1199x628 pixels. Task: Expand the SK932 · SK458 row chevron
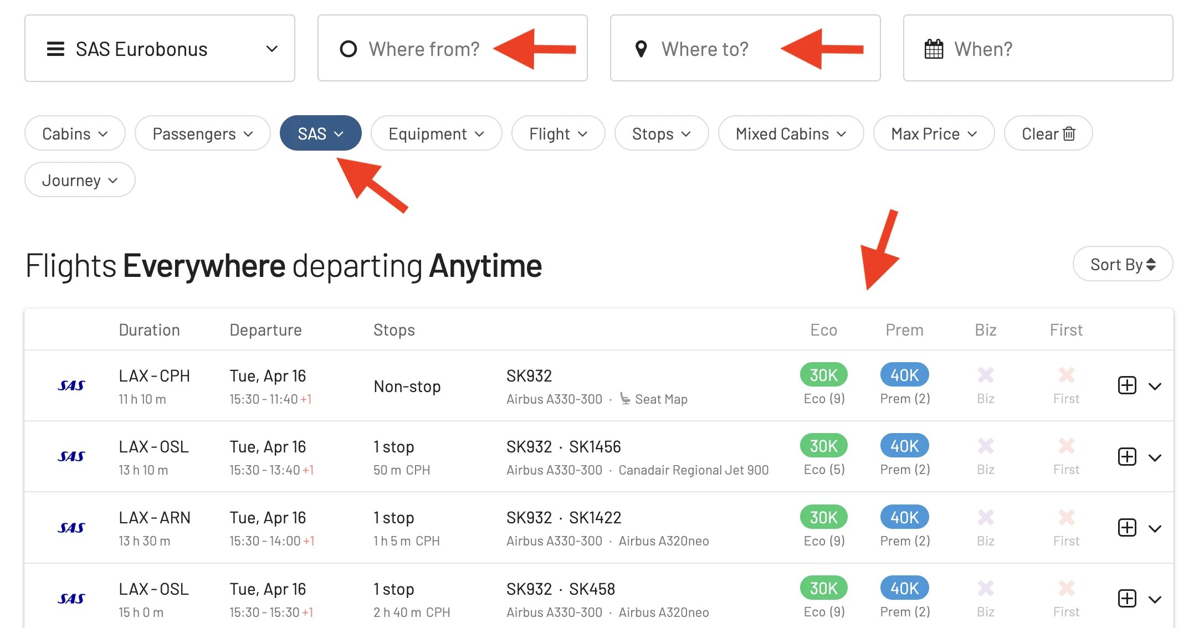pyautogui.click(x=1155, y=600)
